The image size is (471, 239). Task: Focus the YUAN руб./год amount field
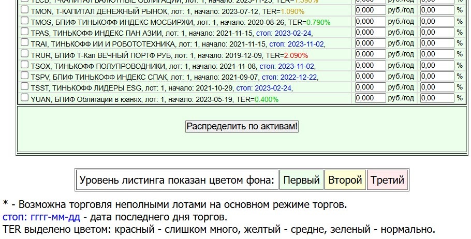click(x=370, y=98)
